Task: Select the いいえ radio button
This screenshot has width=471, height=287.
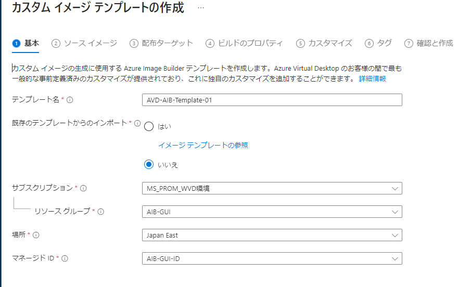Action: (x=149, y=164)
